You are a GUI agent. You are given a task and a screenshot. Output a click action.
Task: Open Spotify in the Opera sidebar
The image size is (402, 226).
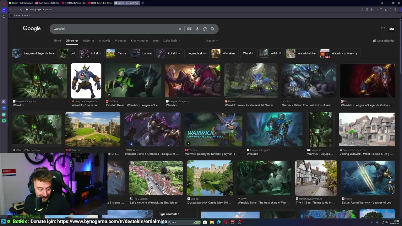(x=4, y=121)
